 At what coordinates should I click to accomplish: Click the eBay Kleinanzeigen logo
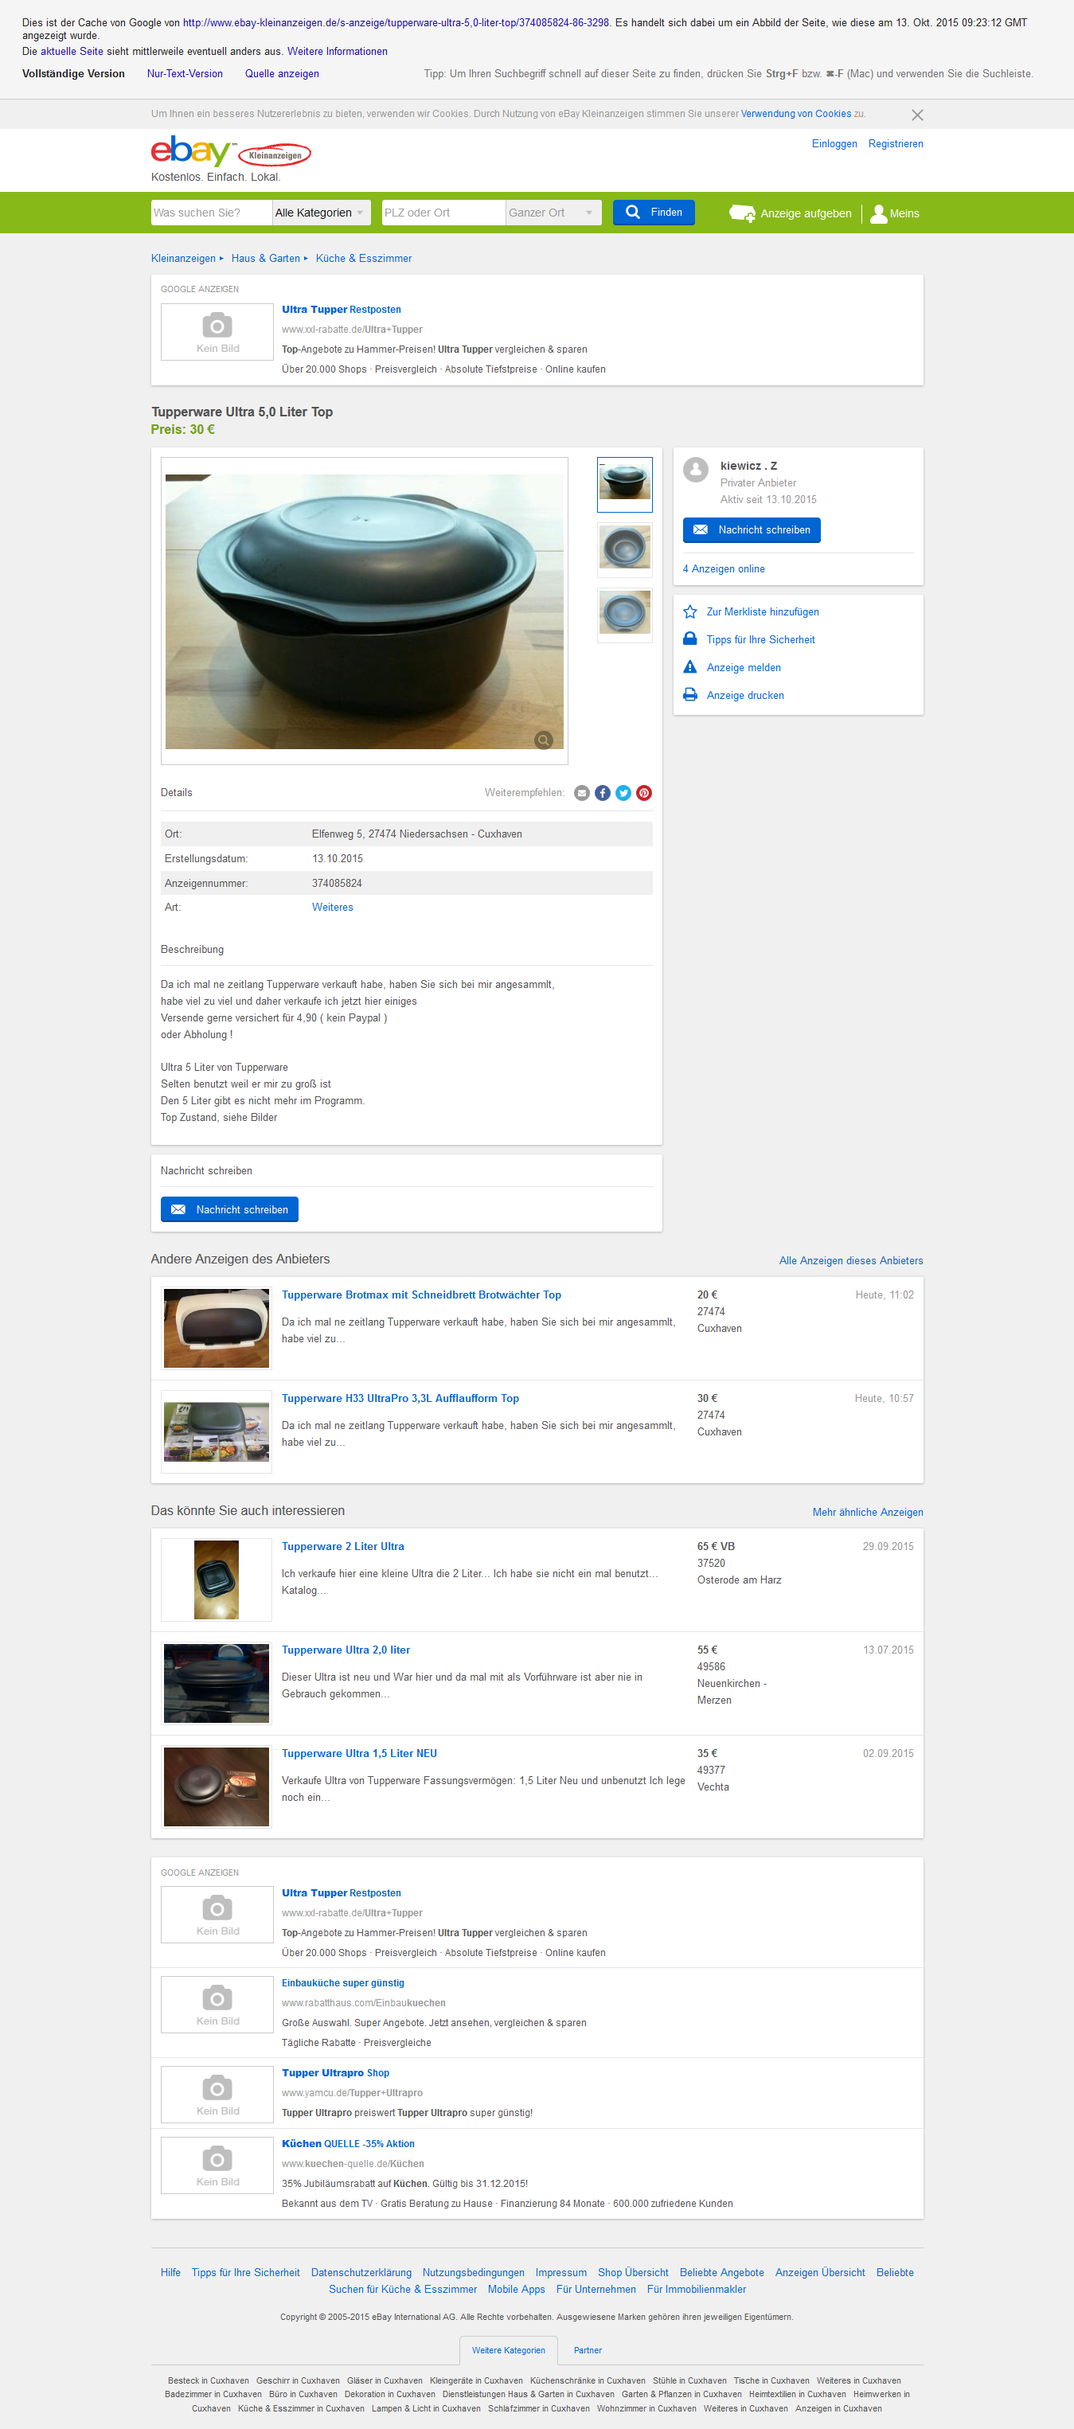click(x=231, y=152)
